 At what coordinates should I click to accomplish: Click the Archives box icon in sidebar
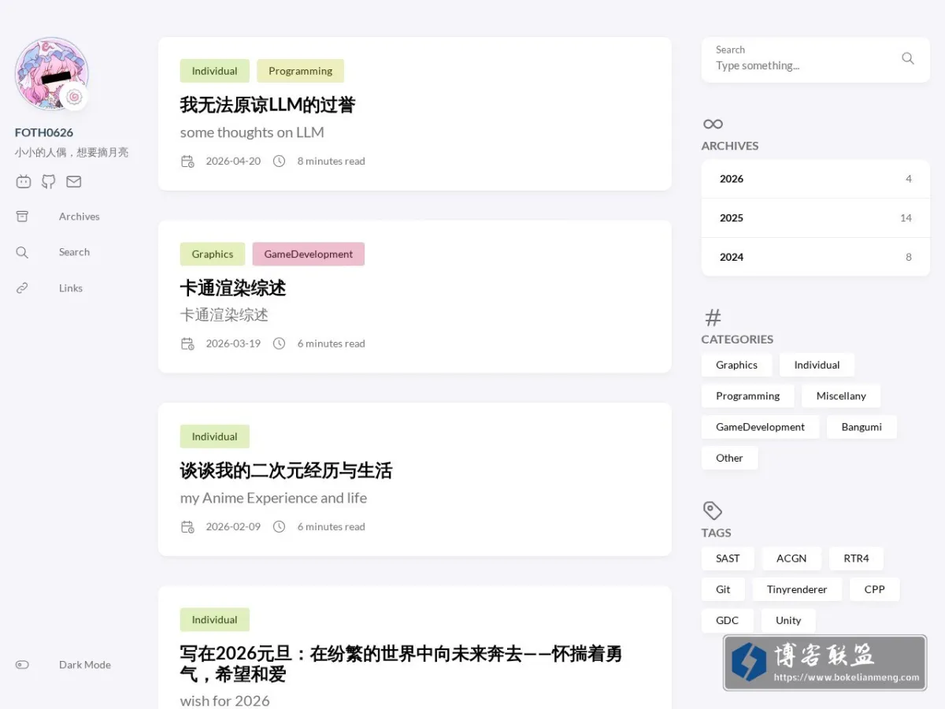[x=22, y=217]
